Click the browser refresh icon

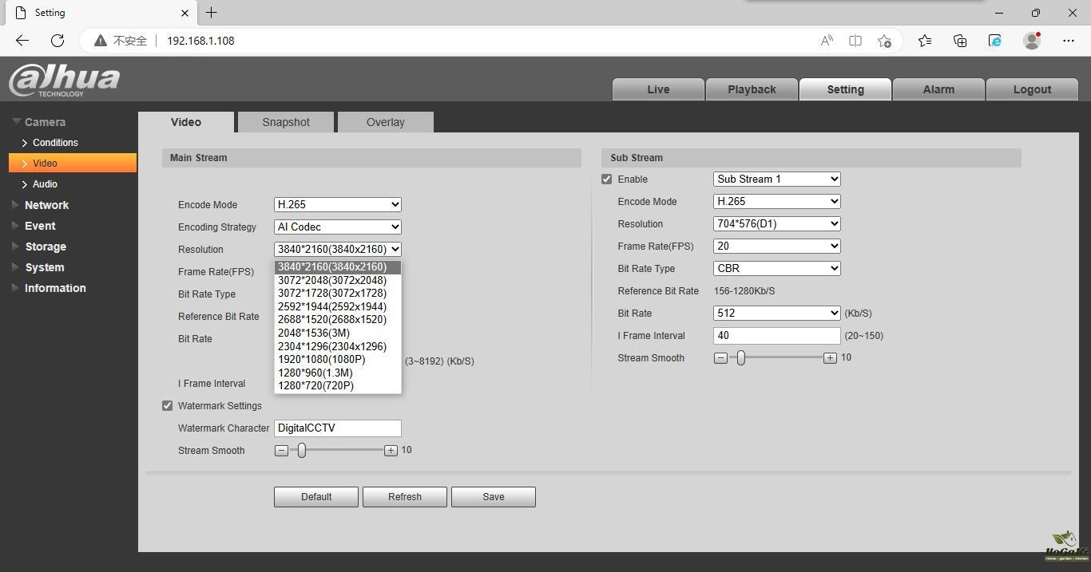58,41
